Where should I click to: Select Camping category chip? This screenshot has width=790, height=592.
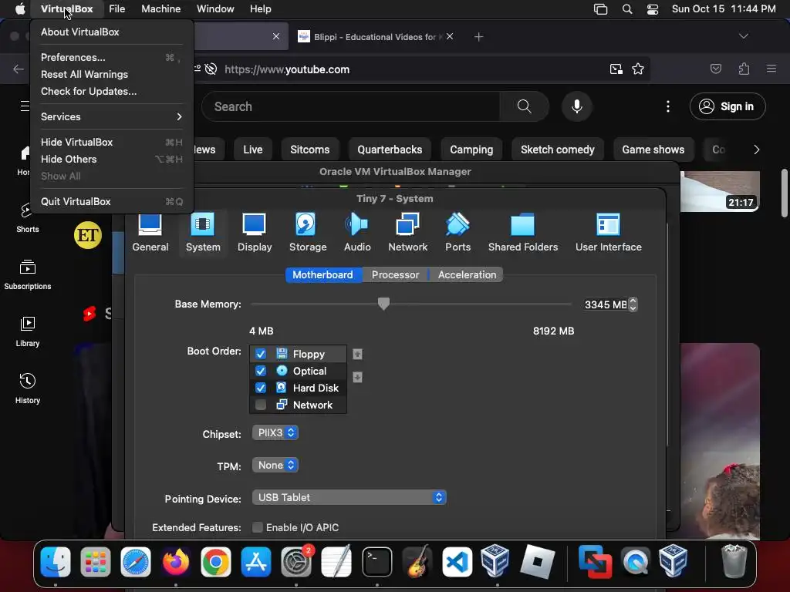[471, 150]
